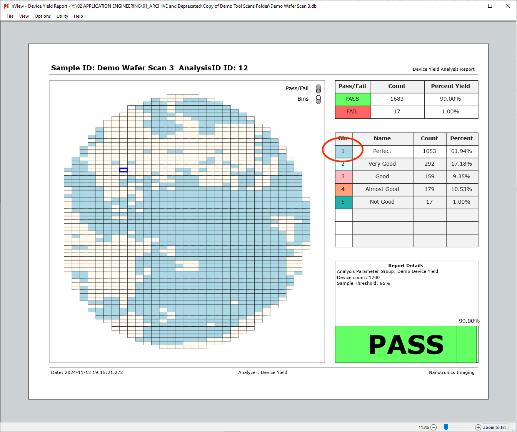Select the teal Bin 5 Not Good swatch
Image resolution: width=517 pixels, height=432 pixels.
click(343, 202)
